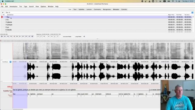Viewport: 195px width, 110px height.
Task: Open the Edit menu
Action: (x=6, y=6)
